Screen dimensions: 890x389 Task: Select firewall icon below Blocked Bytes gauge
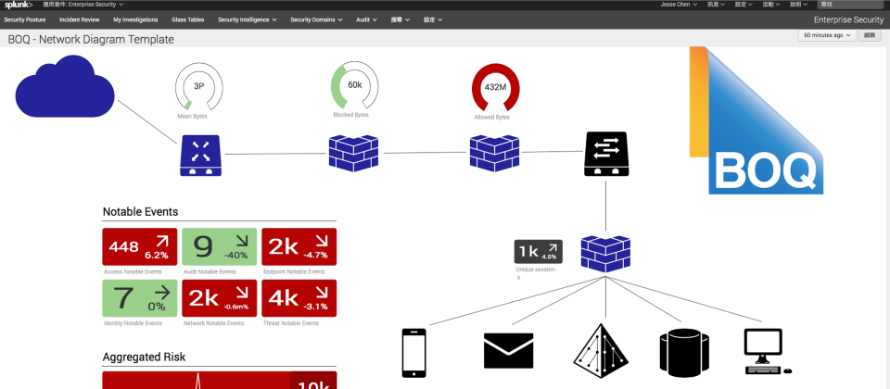point(353,153)
